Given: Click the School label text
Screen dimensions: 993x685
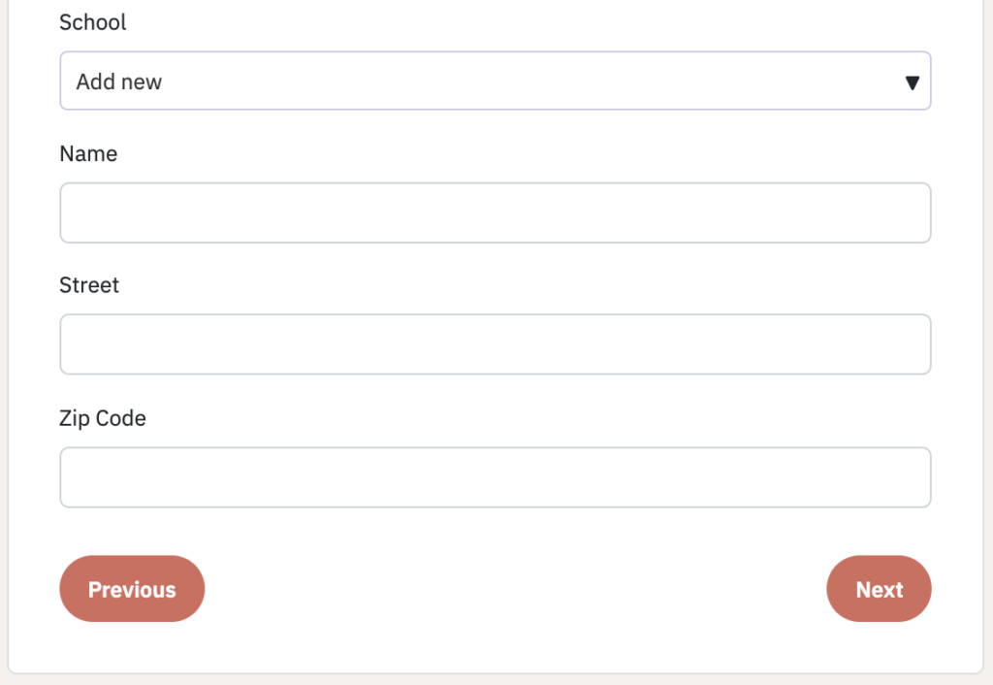Looking at the screenshot, I should click(x=92, y=22).
